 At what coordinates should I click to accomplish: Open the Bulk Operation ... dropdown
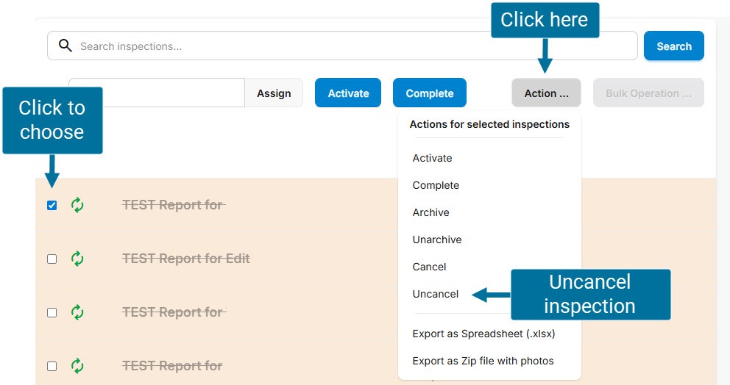[x=648, y=93]
